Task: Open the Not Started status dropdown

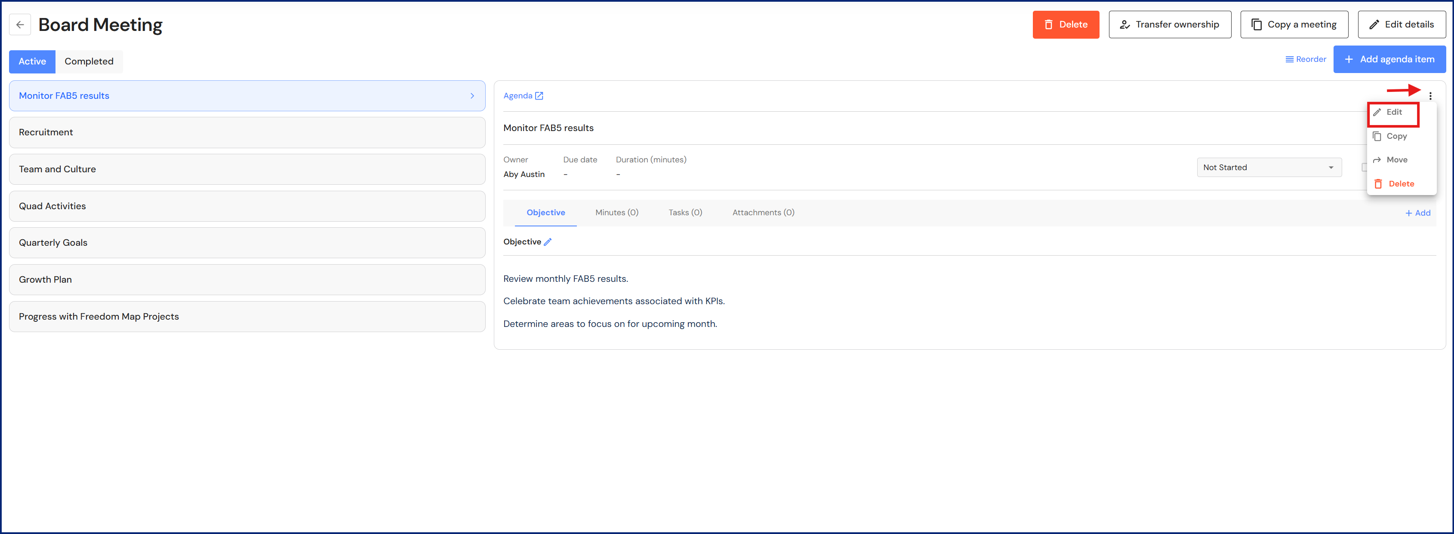Action: tap(1268, 168)
